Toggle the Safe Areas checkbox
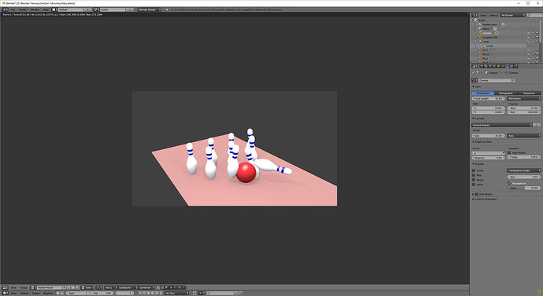The height and width of the screenshot is (296, 543). 477,194
